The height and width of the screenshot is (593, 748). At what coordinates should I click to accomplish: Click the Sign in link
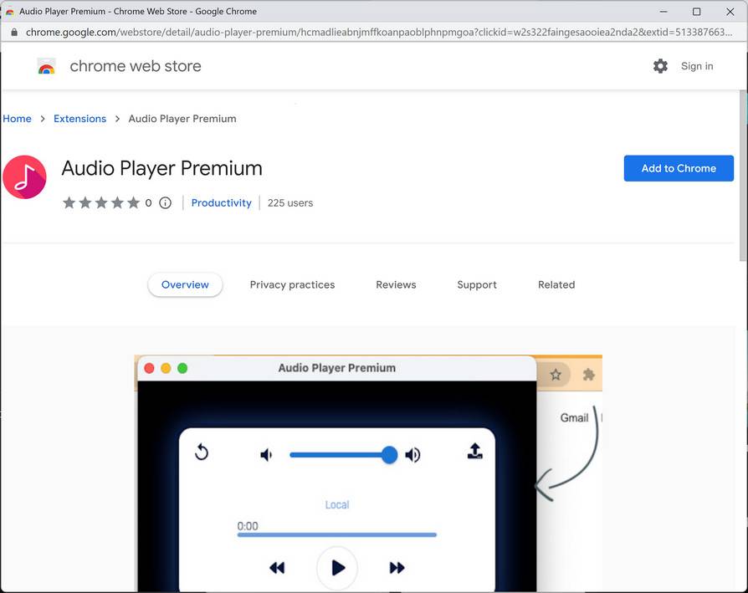(x=697, y=66)
